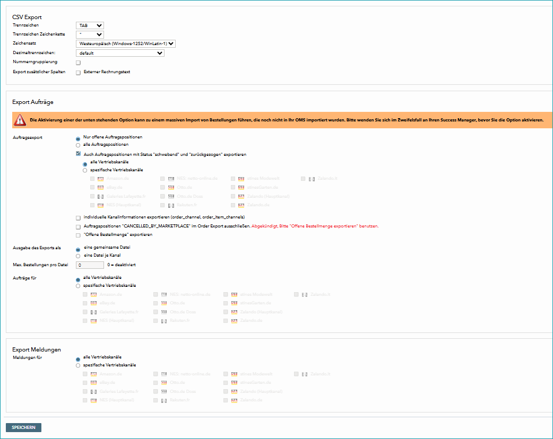Viewport: 553px width, 439px height.
Task: Tick the Externer Rechnungstext checkbox
Action: click(x=79, y=73)
